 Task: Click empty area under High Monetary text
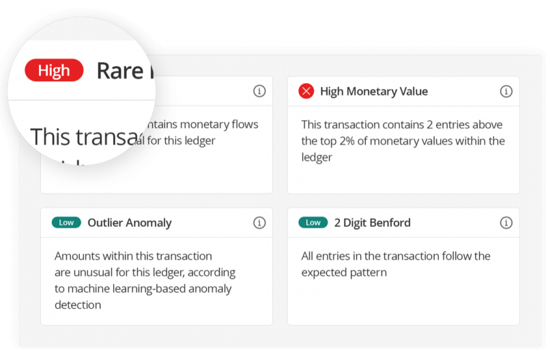(x=403, y=179)
